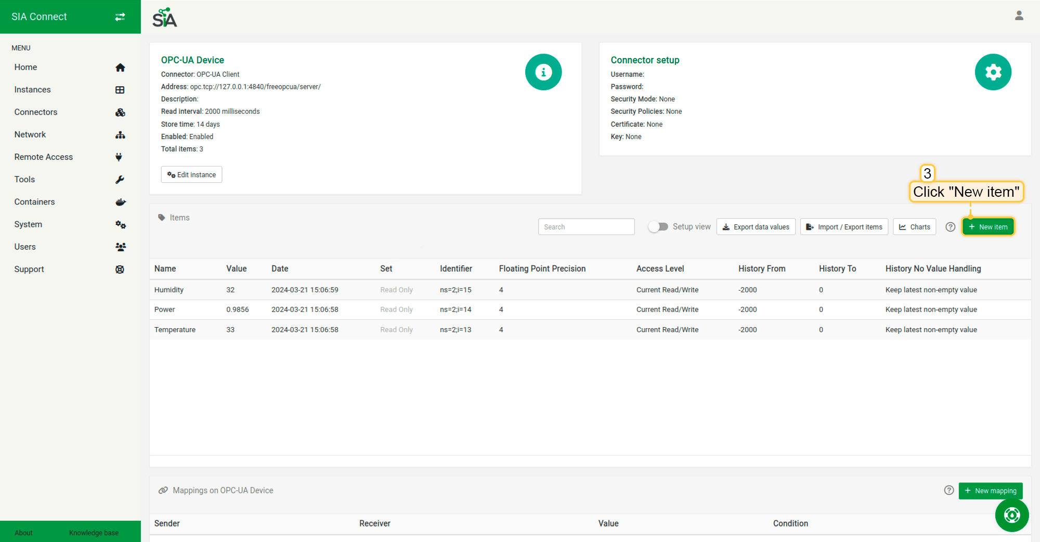Click help icon next to New mapping
The image size is (1040, 542).
tap(948, 491)
